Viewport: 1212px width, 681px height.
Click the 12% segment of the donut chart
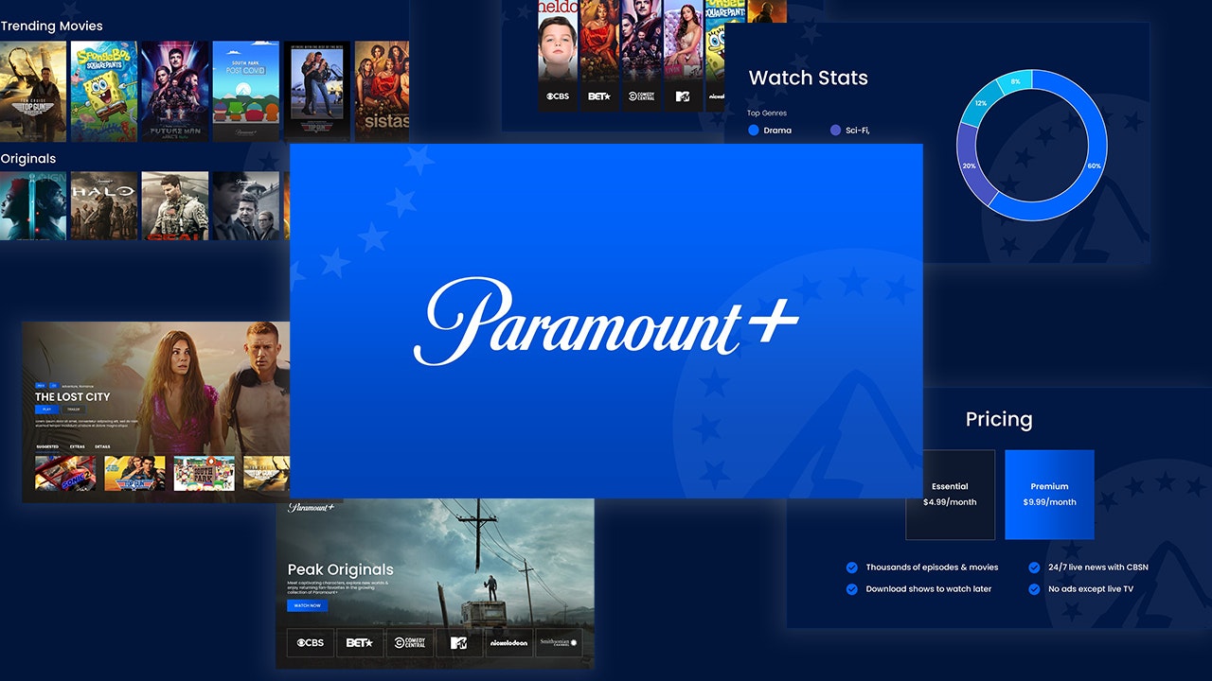tap(980, 102)
